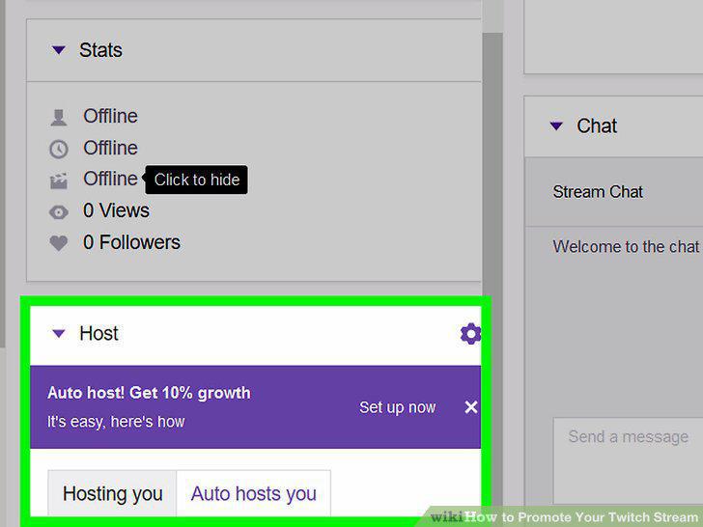Collapse the Host panel arrow
703x527 pixels.
click(58, 333)
